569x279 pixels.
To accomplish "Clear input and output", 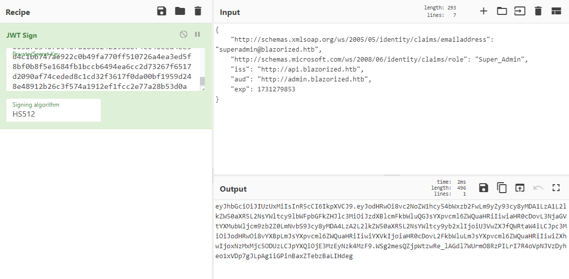I will pos(538,11).
